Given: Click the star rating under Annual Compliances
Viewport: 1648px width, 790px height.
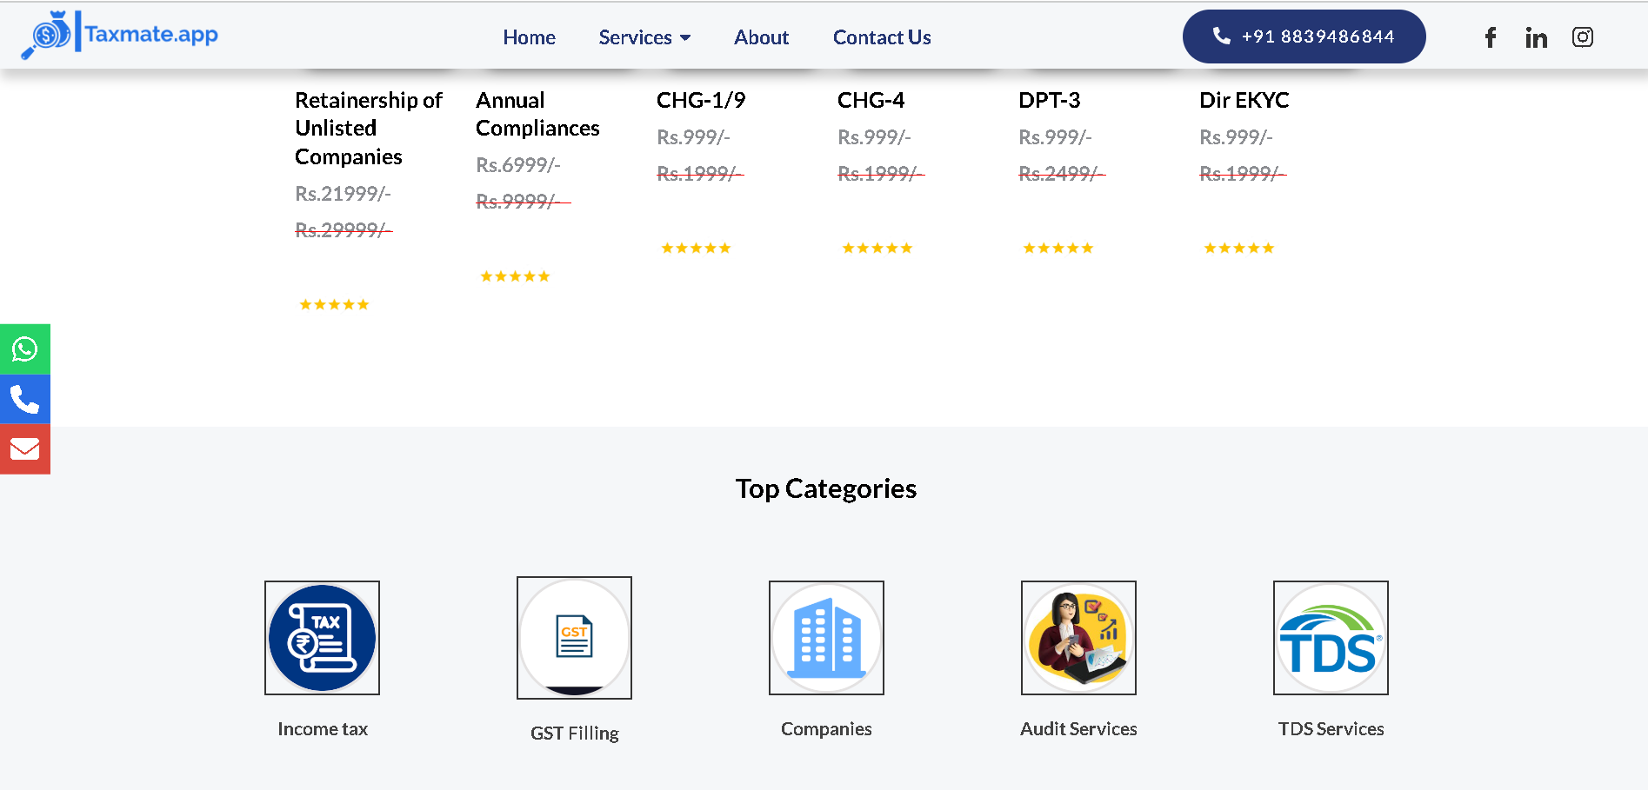Looking at the screenshot, I should click(x=515, y=276).
